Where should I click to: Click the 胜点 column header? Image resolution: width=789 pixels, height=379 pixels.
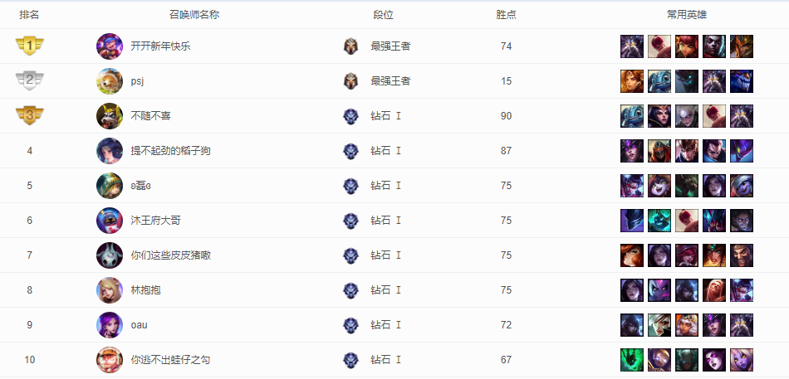click(506, 15)
